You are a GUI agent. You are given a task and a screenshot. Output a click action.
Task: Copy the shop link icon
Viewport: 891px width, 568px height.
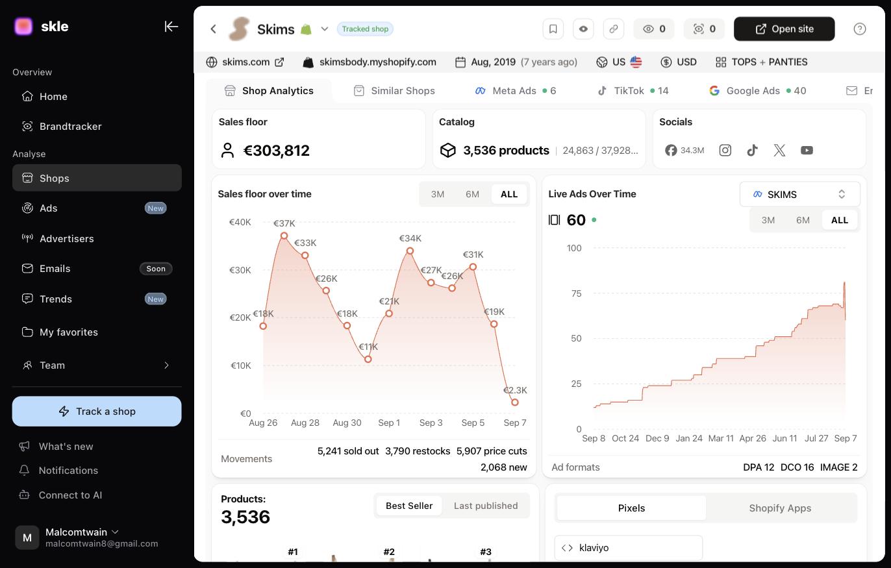[614, 29]
